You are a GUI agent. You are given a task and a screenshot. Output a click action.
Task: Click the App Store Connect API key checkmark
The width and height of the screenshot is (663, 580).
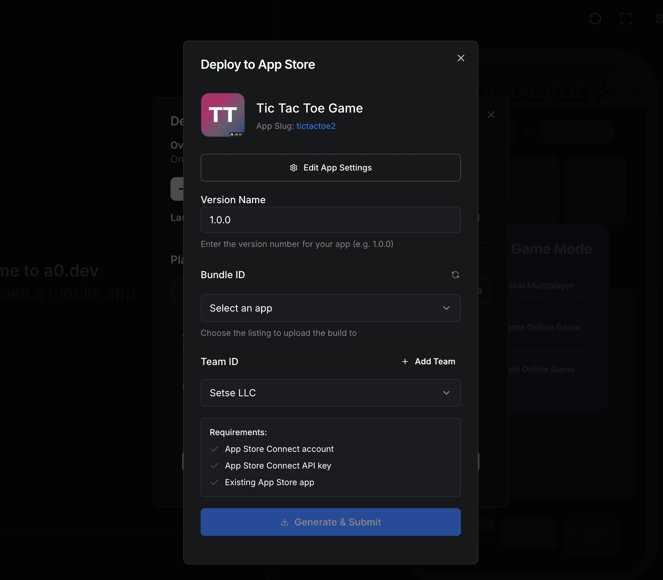click(x=215, y=466)
